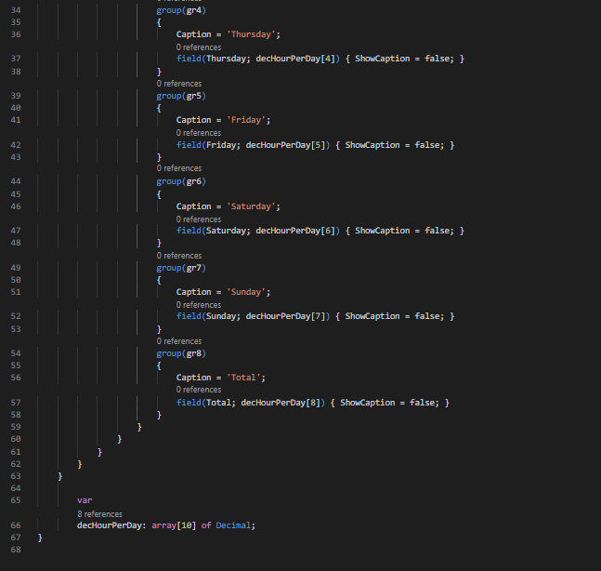
Task: Click the 'Sunday' caption string
Action: pos(246,292)
